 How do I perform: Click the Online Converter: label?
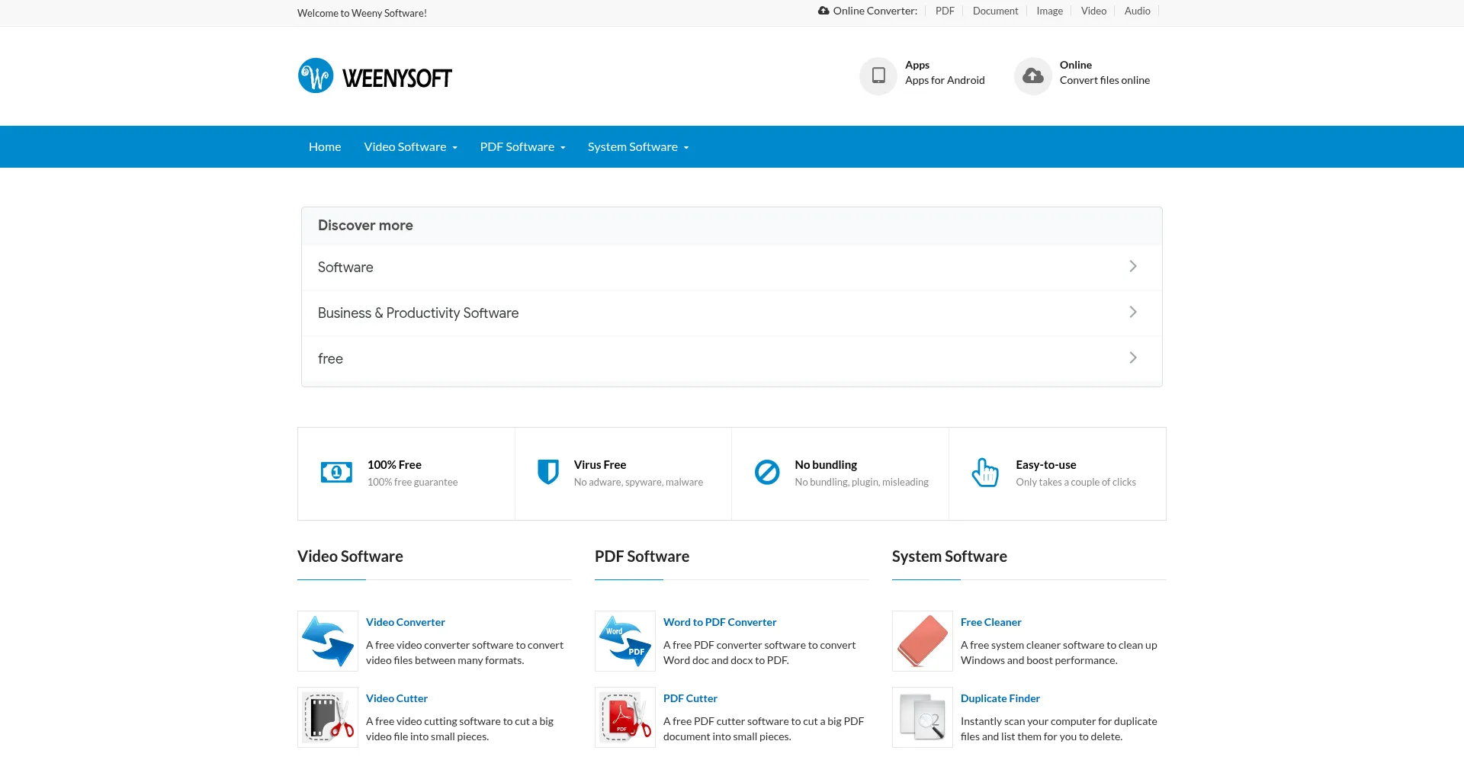[875, 11]
